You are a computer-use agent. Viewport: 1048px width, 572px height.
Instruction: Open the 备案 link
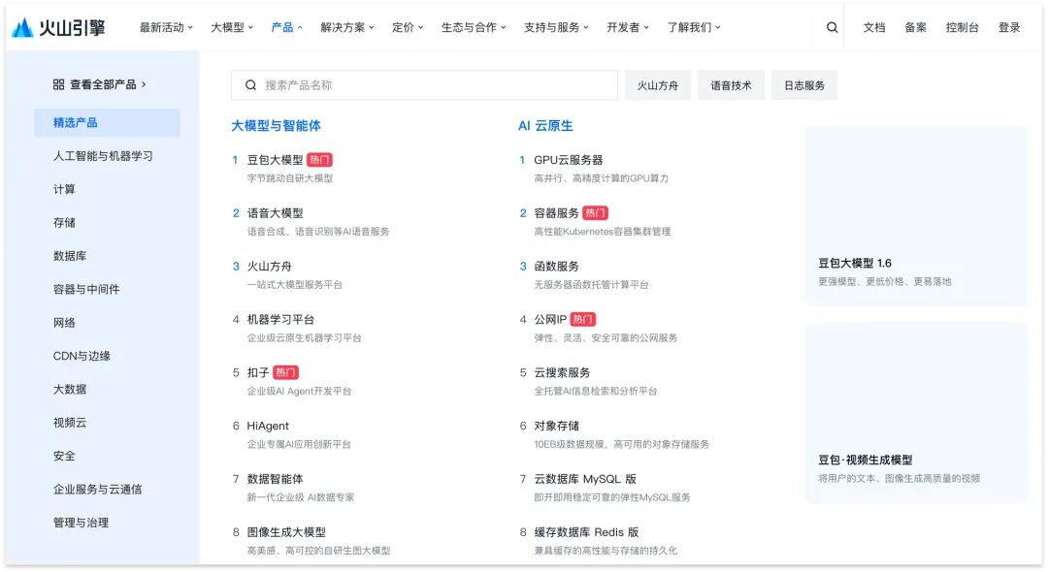916,27
